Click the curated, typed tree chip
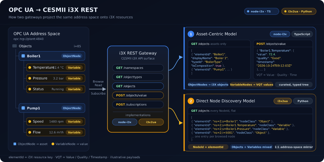This screenshot has height=162, width=324. [x=294, y=84]
